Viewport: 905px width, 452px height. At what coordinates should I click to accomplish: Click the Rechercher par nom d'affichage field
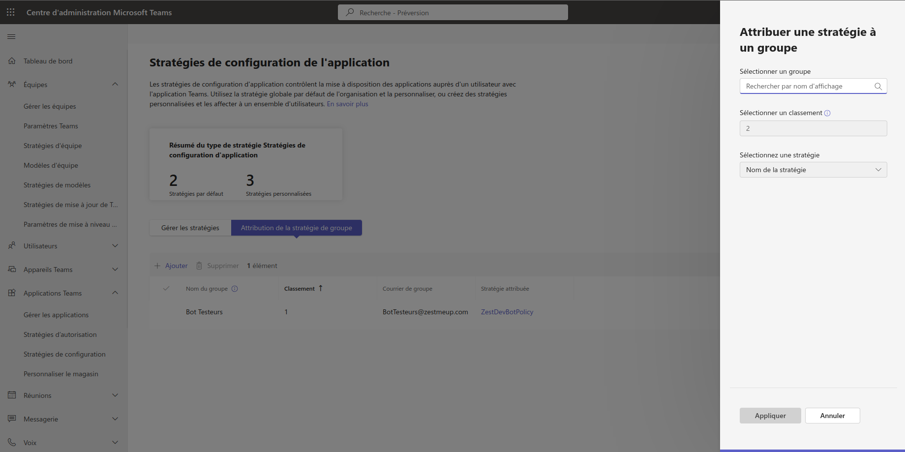click(806, 86)
